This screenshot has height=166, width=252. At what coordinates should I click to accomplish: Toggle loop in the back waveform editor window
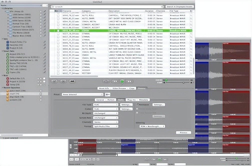tap(147, 159)
